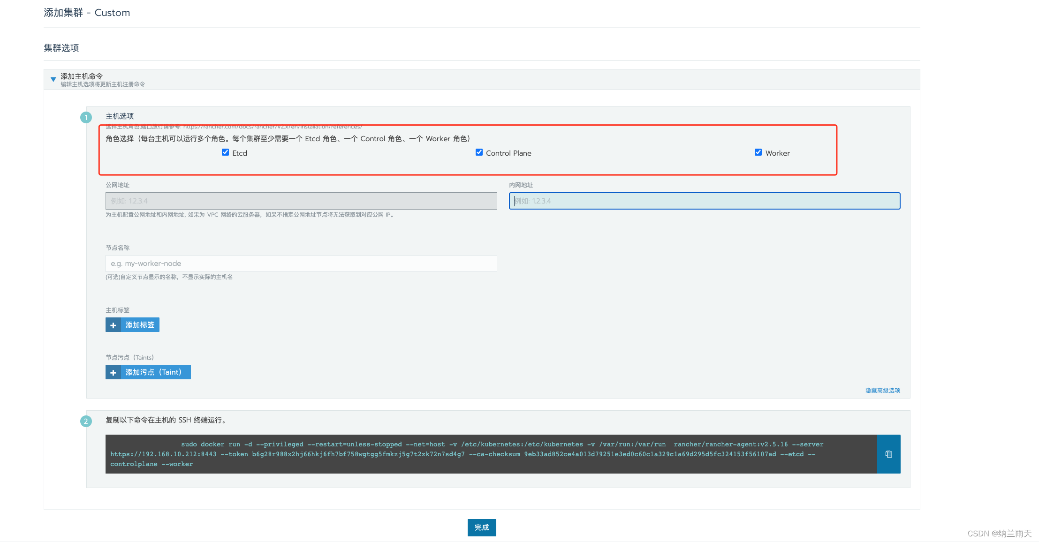Click the 节点污点 (Taints) label

pyautogui.click(x=129, y=357)
